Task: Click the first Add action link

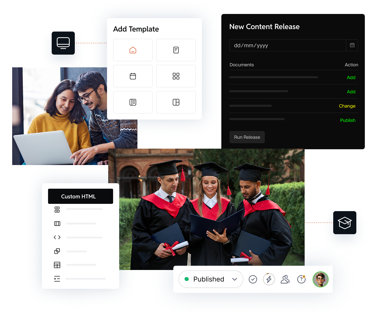Action: click(351, 78)
